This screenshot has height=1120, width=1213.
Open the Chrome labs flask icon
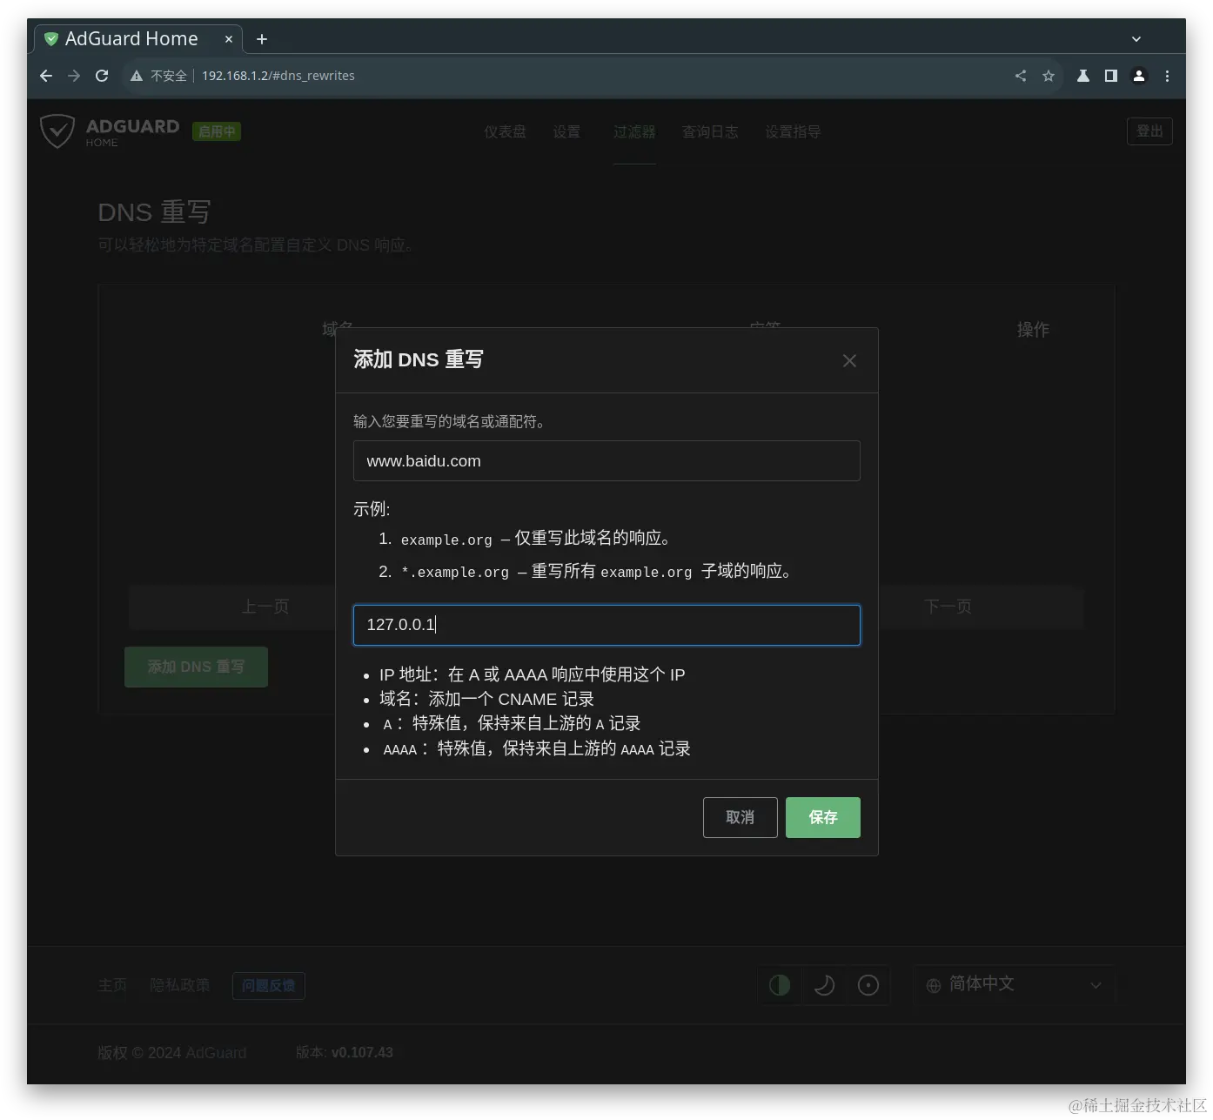pos(1083,76)
